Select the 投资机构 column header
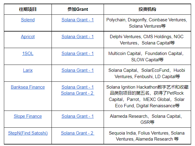This screenshot has width=195, height=146. (x=147, y=9)
